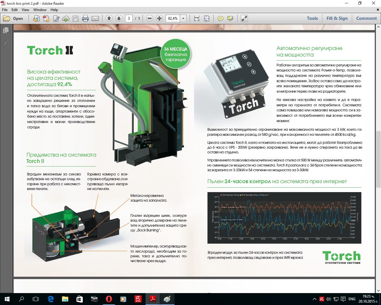The width and height of the screenshot is (381, 305).
Task: Open the Tools pane
Action: point(312,18)
